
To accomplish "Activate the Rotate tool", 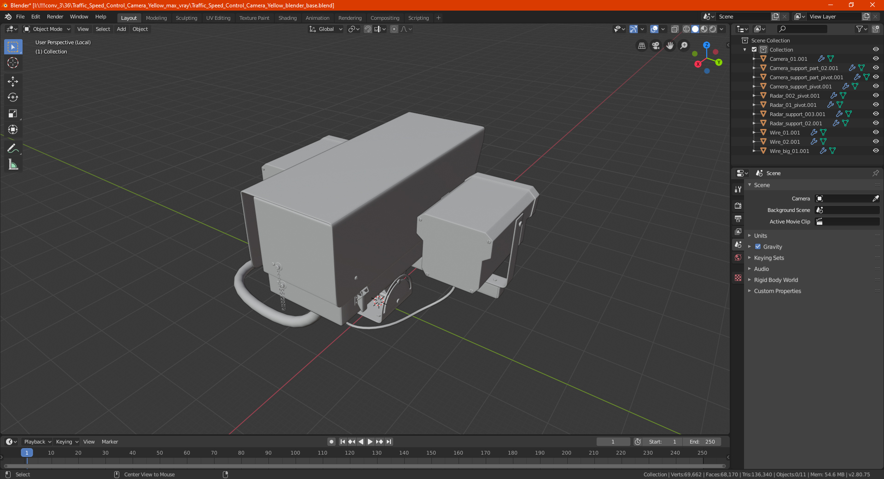I will [13, 97].
